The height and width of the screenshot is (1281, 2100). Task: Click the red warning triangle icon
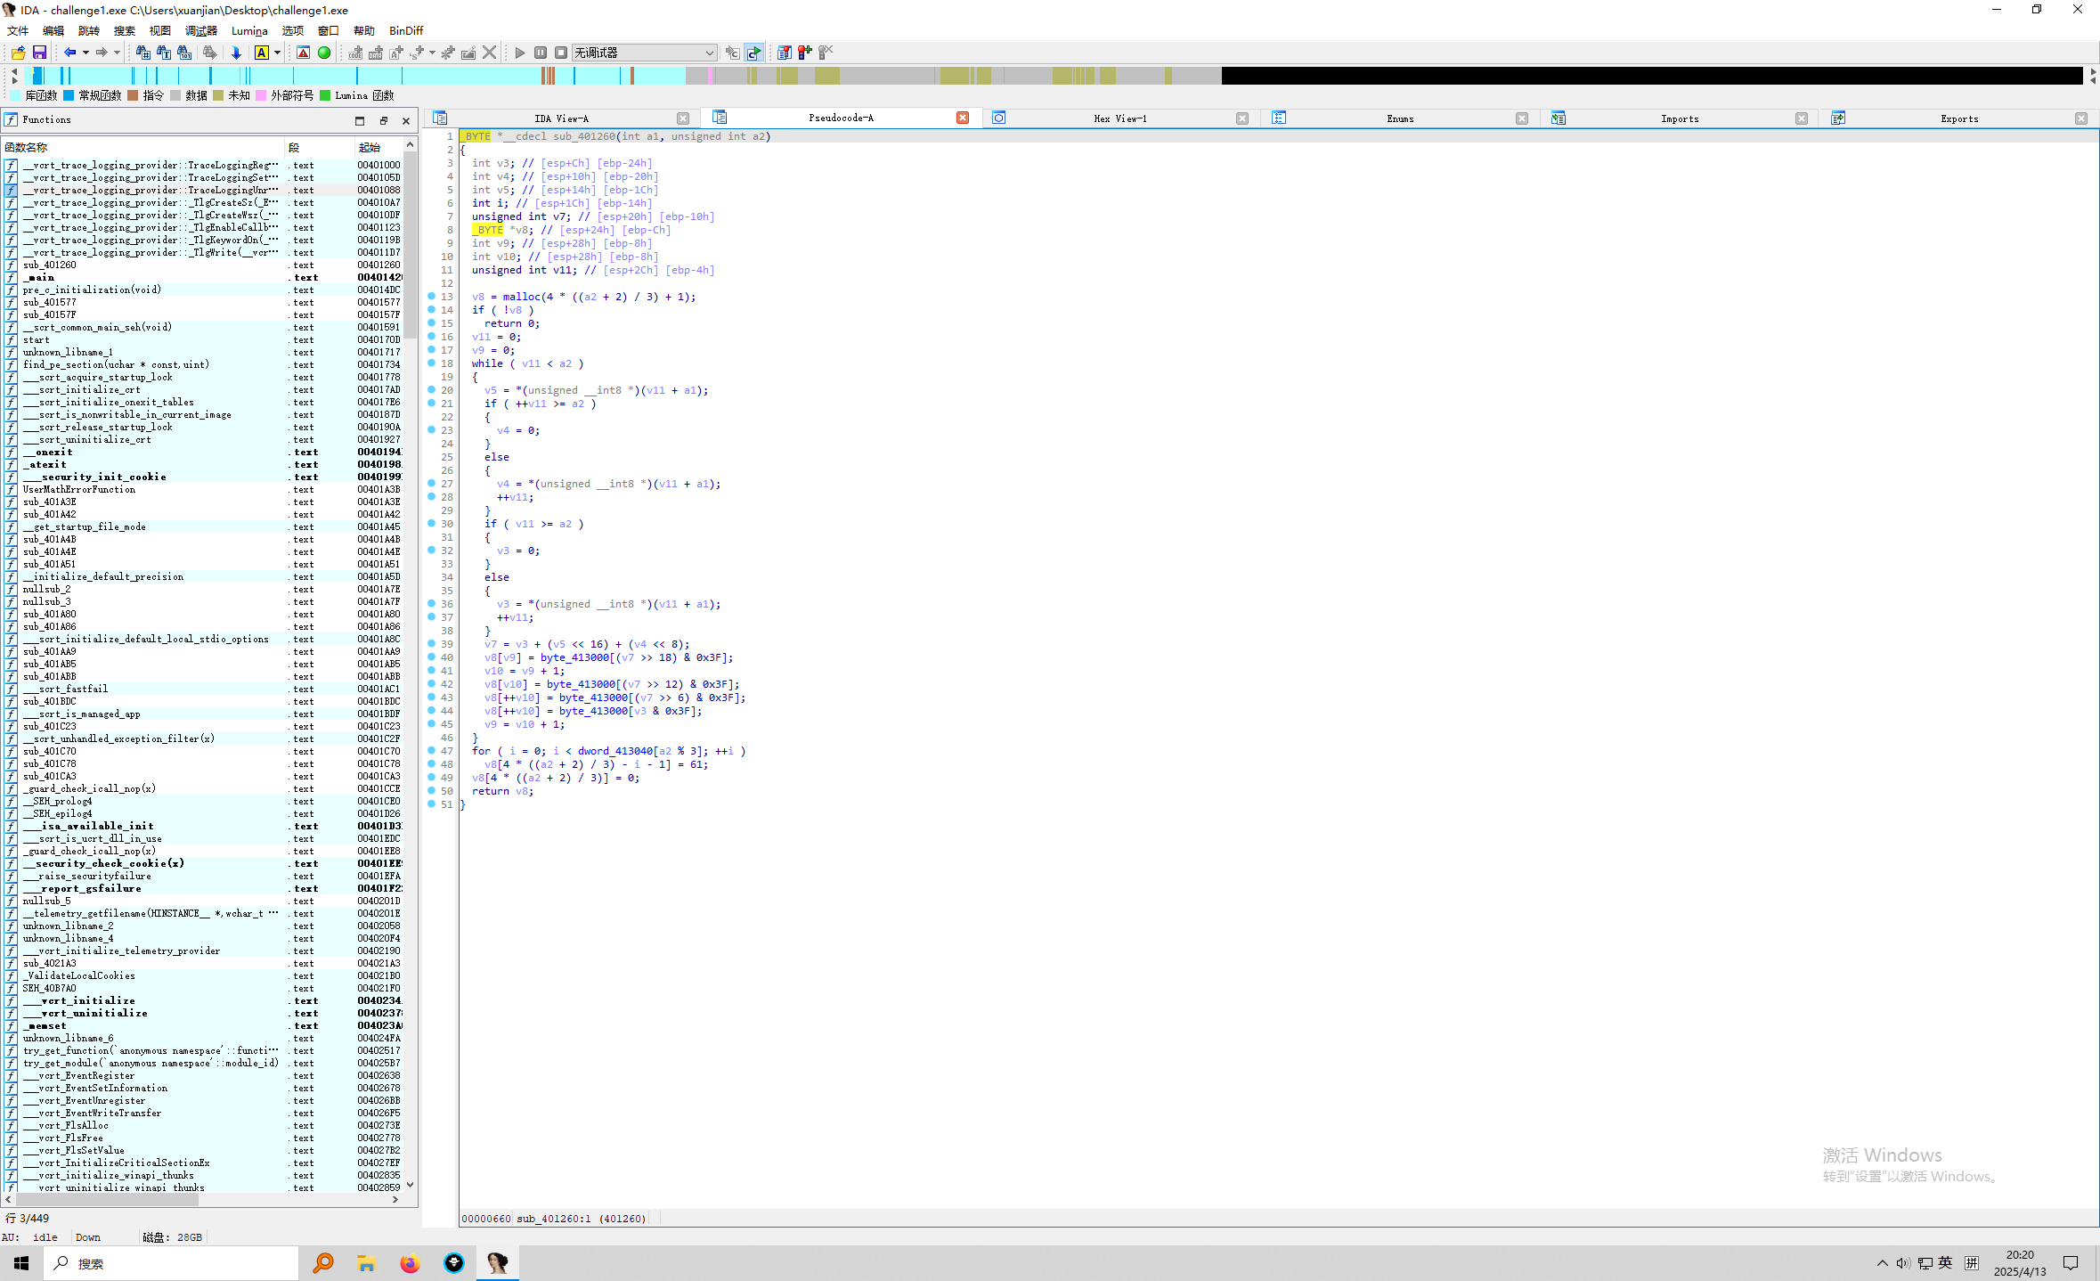304,53
